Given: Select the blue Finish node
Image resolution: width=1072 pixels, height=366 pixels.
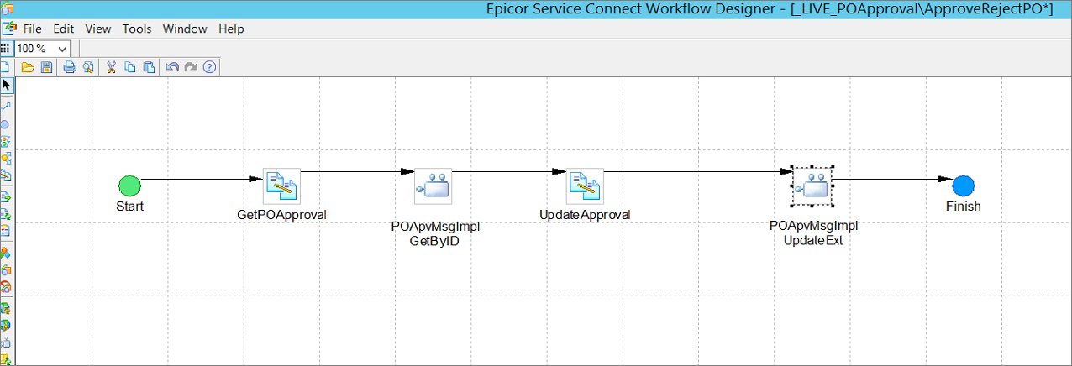Looking at the screenshot, I should click(963, 186).
